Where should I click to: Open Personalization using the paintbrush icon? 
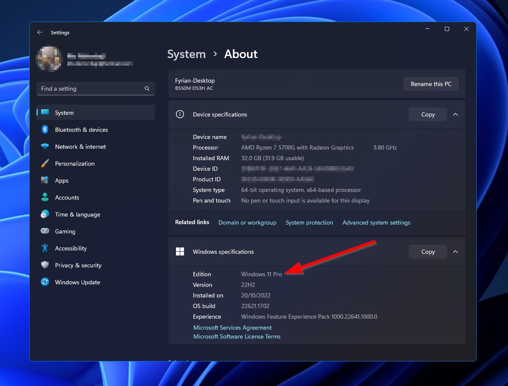click(x=45, y=164)
